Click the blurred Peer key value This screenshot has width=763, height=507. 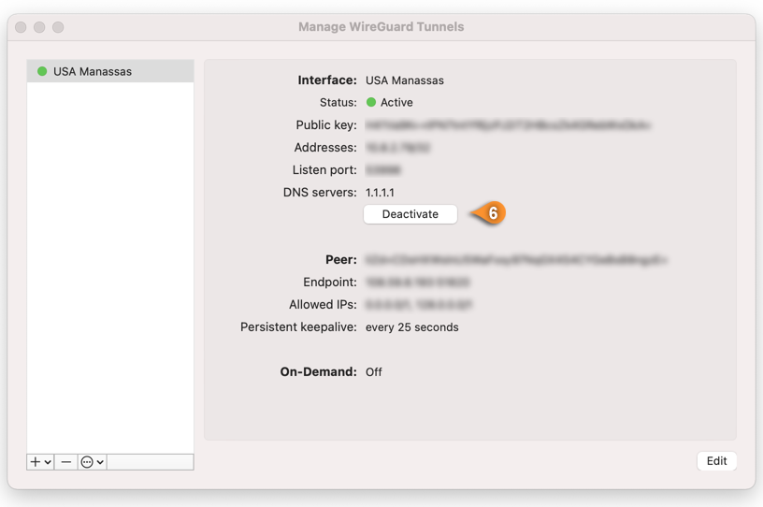tap(516, 260)
